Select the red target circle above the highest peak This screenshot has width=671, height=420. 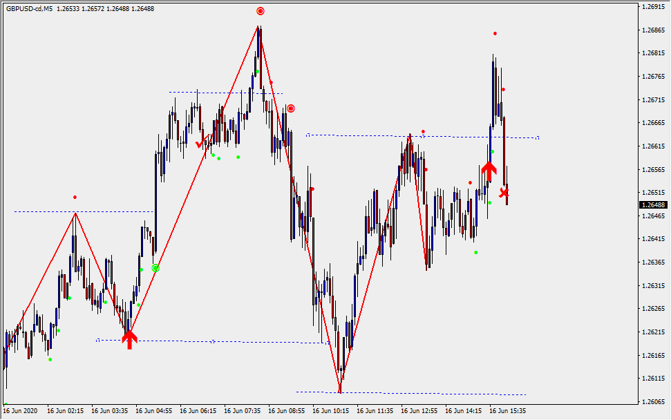click(260, 11)
